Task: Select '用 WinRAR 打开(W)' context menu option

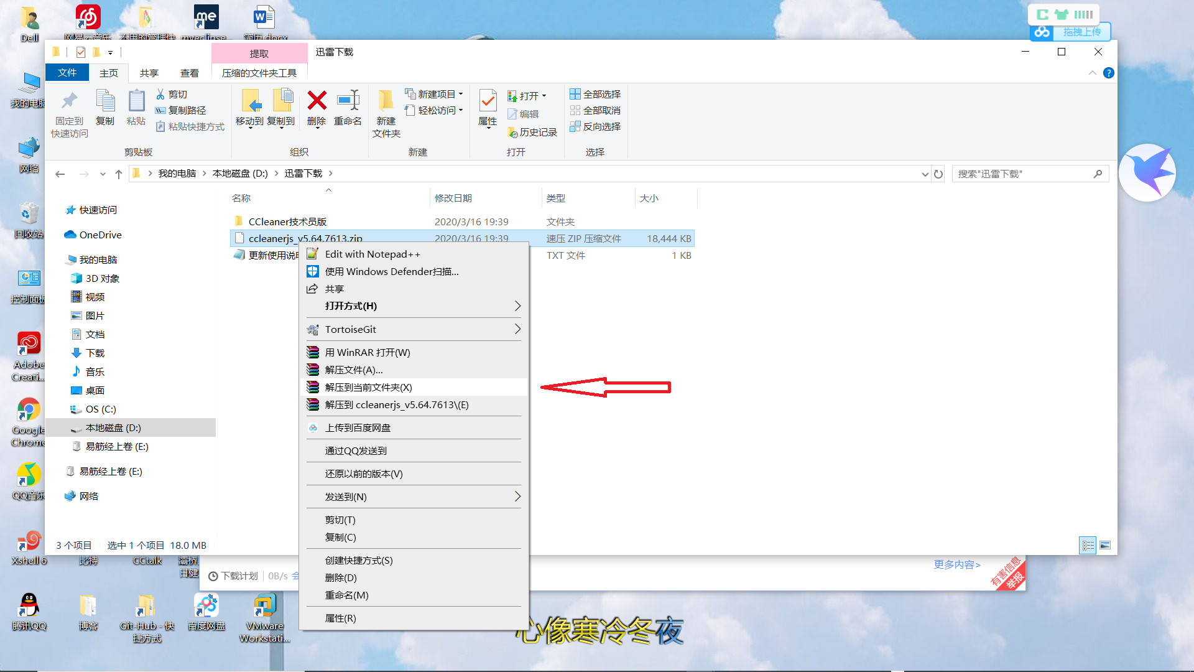Action: point(368,352)
